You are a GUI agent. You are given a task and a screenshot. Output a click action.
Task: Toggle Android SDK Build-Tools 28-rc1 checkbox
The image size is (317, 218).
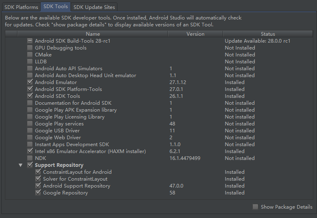[30, 41]
